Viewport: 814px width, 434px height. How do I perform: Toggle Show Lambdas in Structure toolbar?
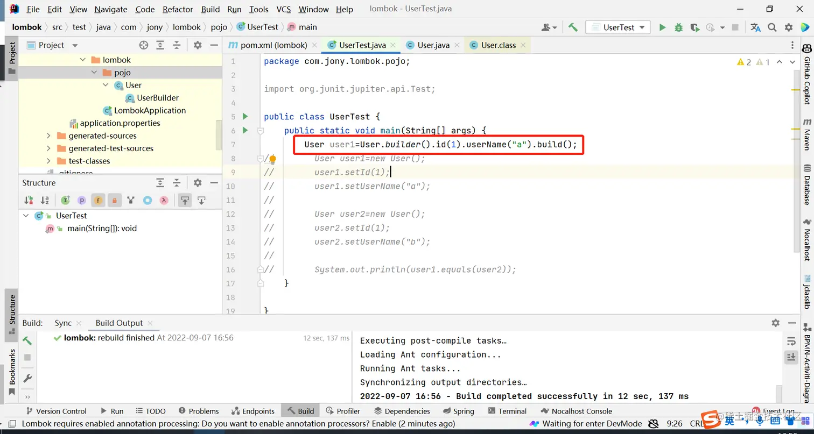(164, 201)
